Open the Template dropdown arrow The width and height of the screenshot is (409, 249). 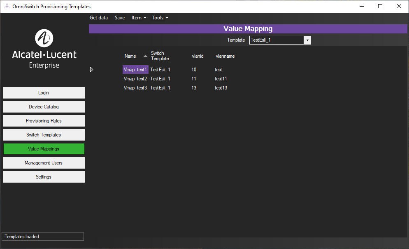coord(307,40)
